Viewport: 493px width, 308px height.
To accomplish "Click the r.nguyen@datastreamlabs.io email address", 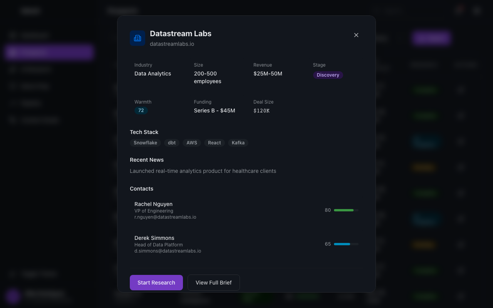I will point(165,217).
